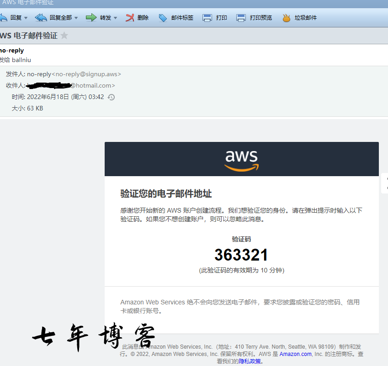The height and width of the screenshot is (366, 388).
Task: Click heading 验证您的电子邮件地址
Action: point(166,193)
